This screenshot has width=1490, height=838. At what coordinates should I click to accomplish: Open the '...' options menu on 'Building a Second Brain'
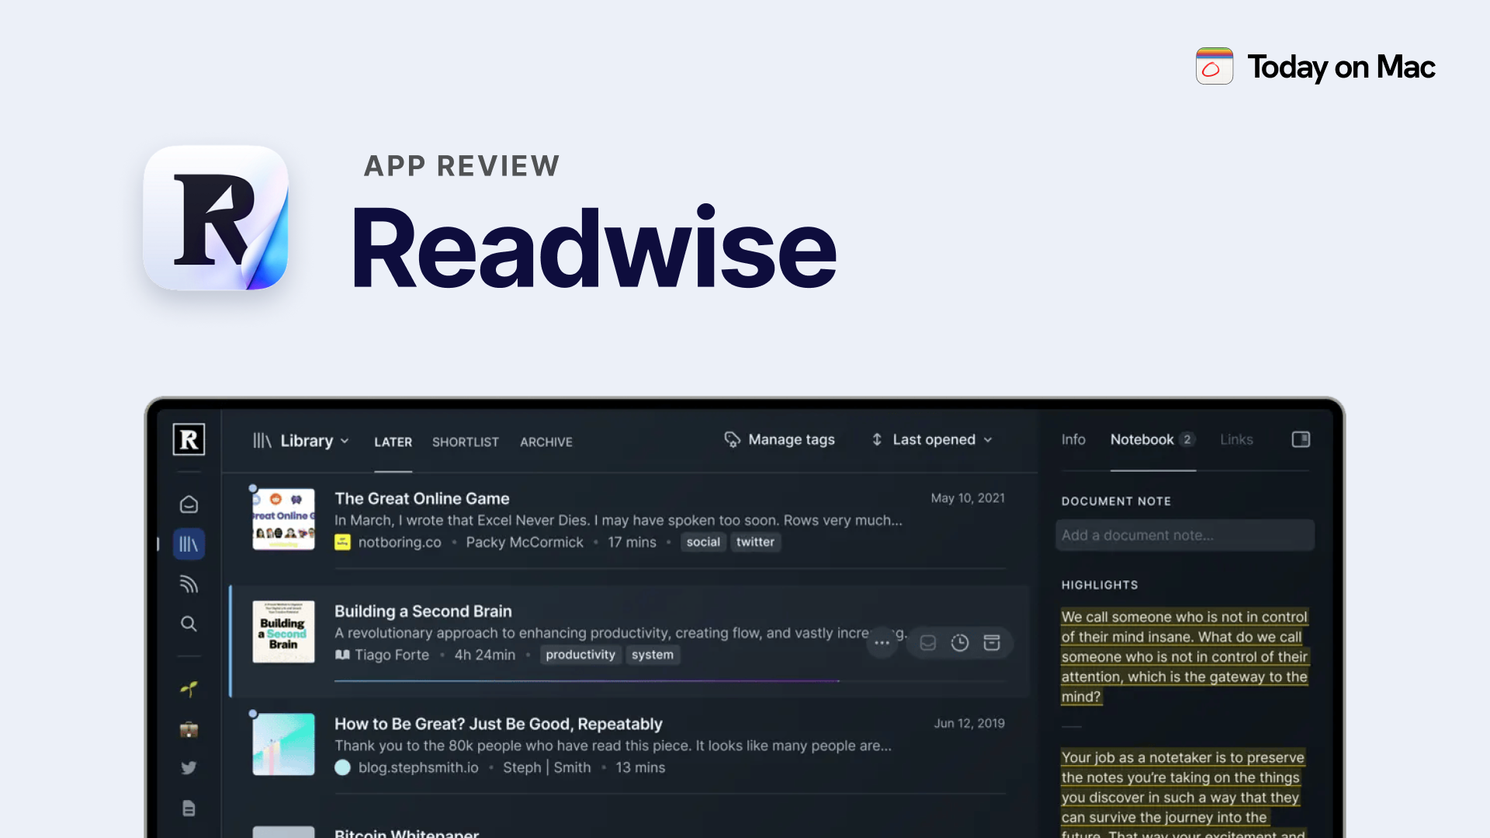882,642
